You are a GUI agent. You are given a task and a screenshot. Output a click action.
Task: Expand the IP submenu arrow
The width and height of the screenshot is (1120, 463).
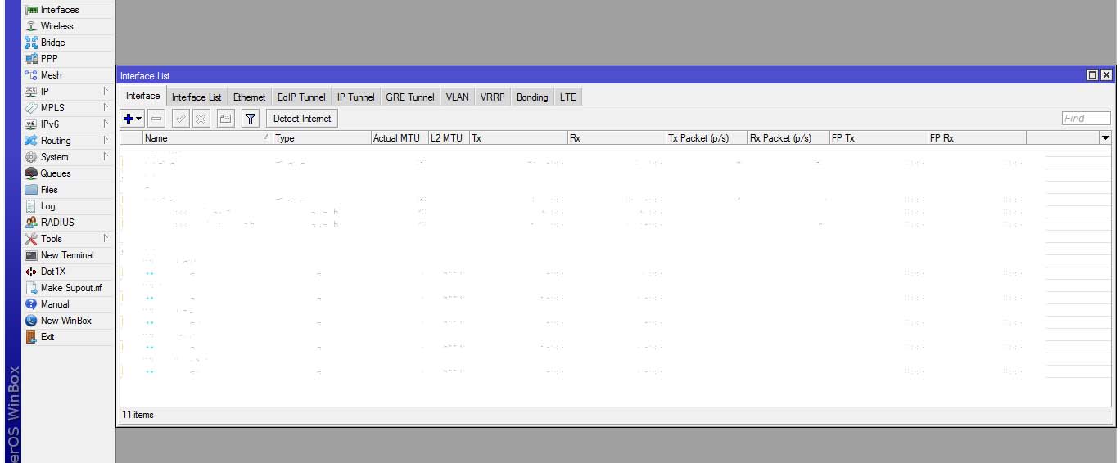pos(106,91)
